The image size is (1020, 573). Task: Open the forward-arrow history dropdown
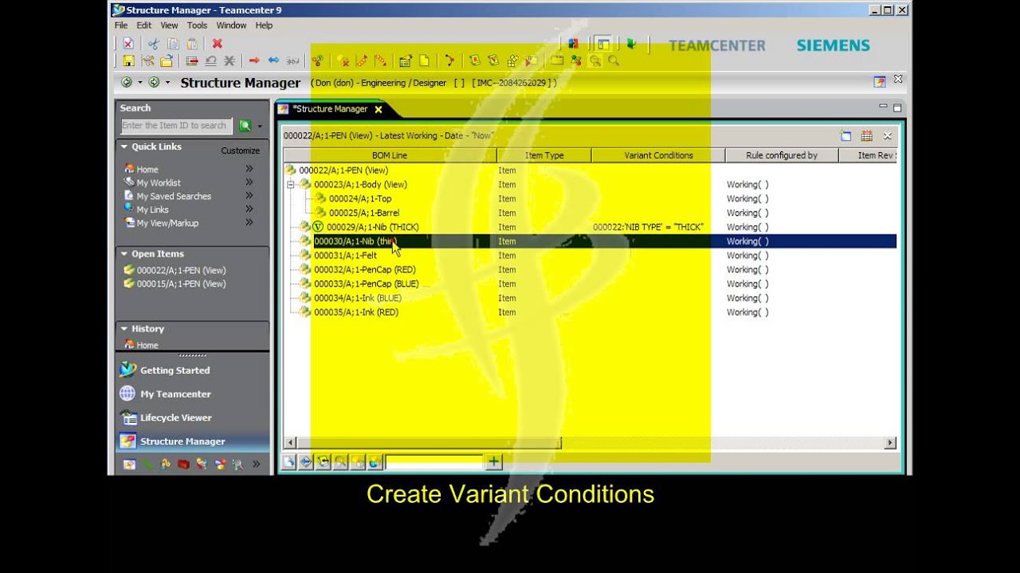pyautogui.click(x=167, y=82)
